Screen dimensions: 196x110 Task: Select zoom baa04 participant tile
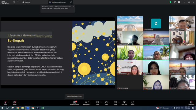point(156,23)
